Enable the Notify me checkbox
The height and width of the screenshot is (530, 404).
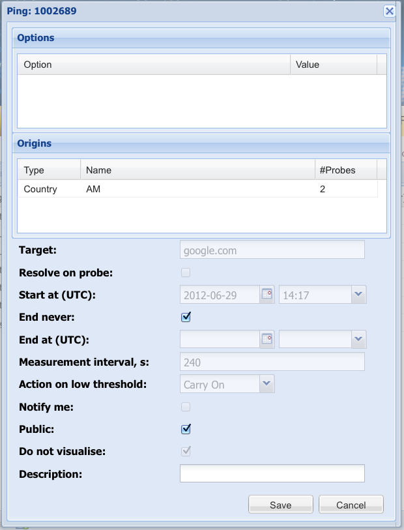click(x=186, y=407)
